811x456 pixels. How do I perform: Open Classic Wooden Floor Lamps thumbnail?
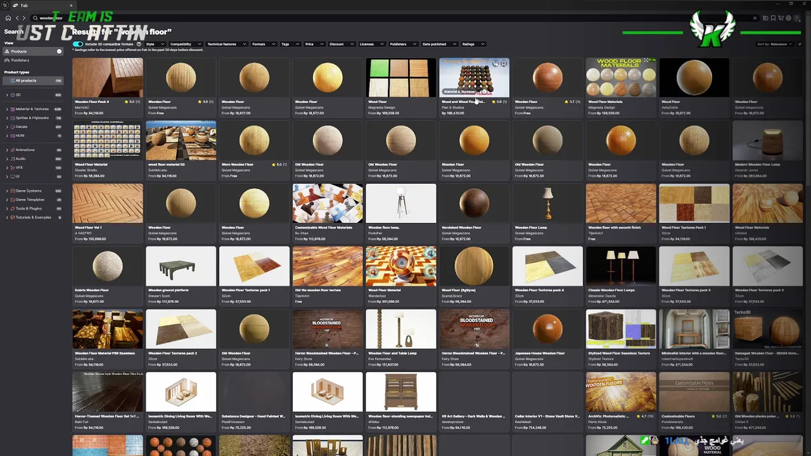(621, 266)
